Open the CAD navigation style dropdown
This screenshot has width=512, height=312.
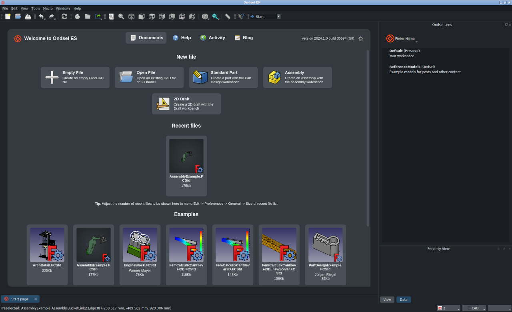coord(474,308)
